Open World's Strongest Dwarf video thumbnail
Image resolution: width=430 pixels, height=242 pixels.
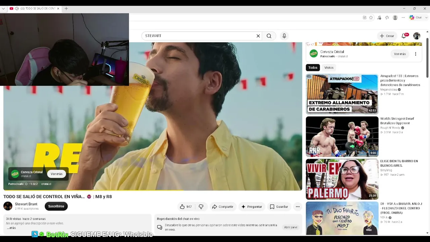pyautogui.click(x=342, y=136)
